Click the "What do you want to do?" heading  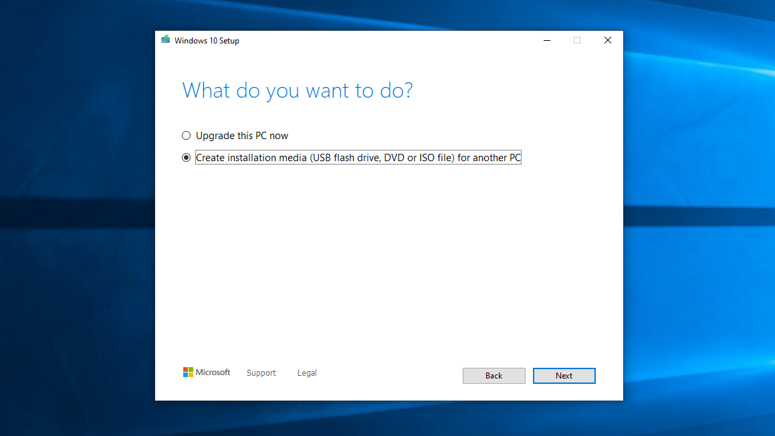(x=298, y=90)
